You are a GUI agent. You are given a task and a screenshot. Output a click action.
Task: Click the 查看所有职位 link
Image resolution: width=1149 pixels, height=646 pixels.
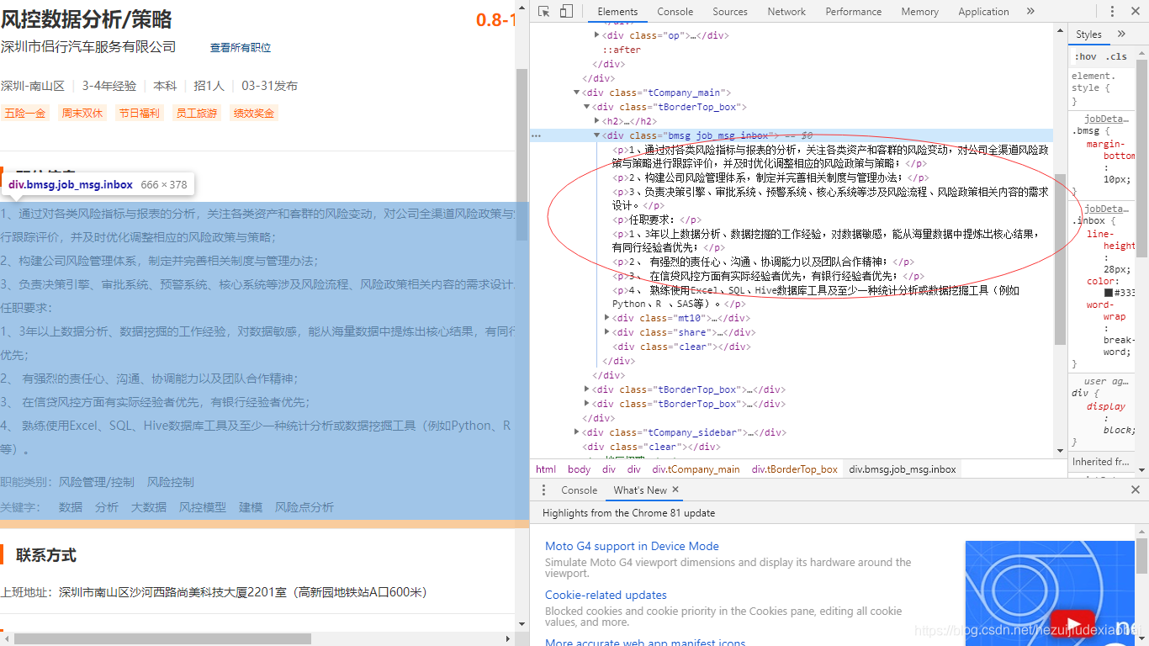[x=241, y=48]
